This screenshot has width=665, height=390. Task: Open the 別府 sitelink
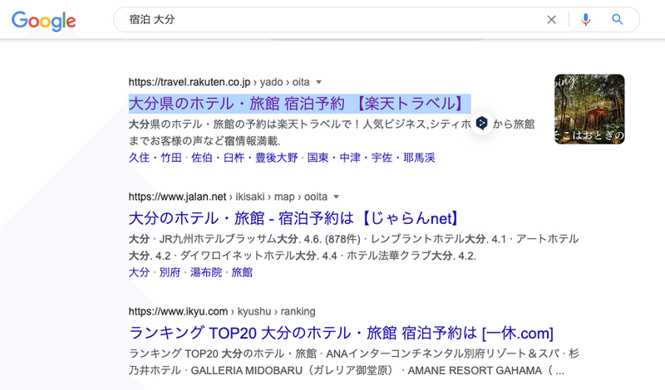pyautogui.click(x=170, y=272)
